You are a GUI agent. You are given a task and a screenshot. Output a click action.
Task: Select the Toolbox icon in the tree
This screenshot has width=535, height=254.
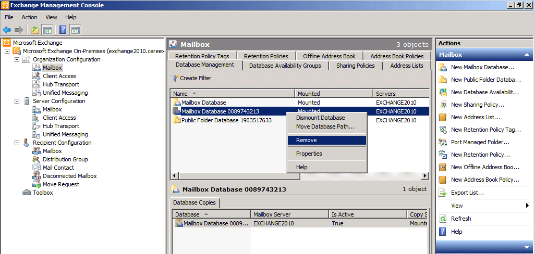pyautogui.click(x=27, y=193)
